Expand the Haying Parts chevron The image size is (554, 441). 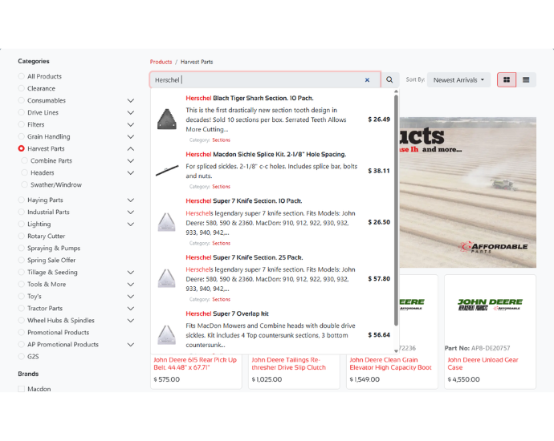131,200
